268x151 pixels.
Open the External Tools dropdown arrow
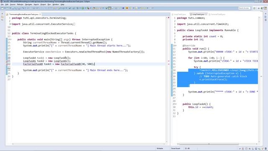[90, 8]
